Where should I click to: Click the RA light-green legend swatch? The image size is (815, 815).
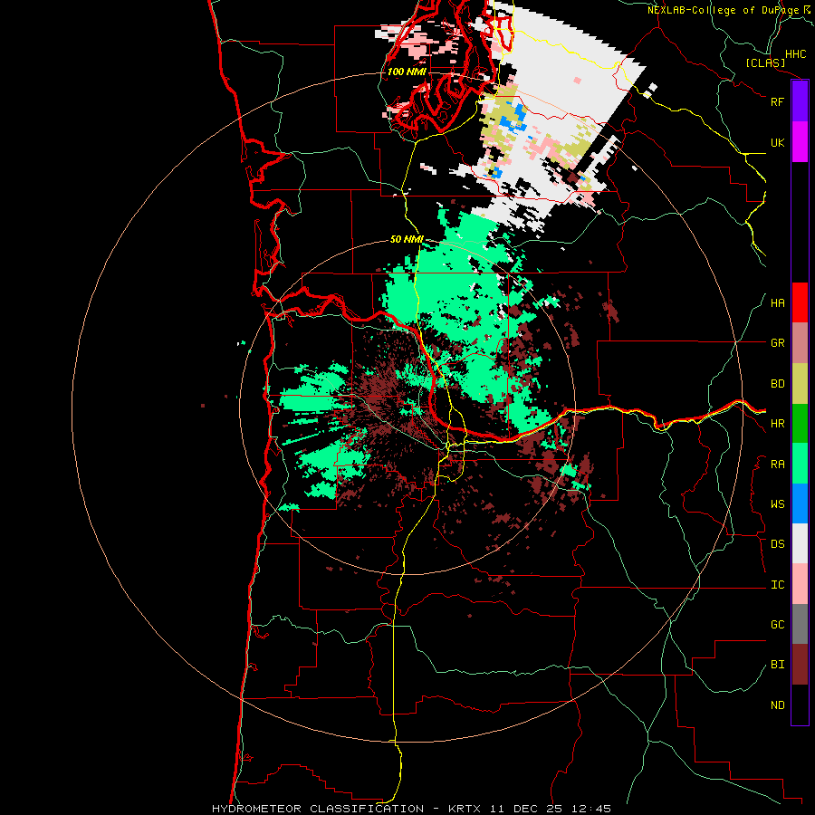coord(800,464)
